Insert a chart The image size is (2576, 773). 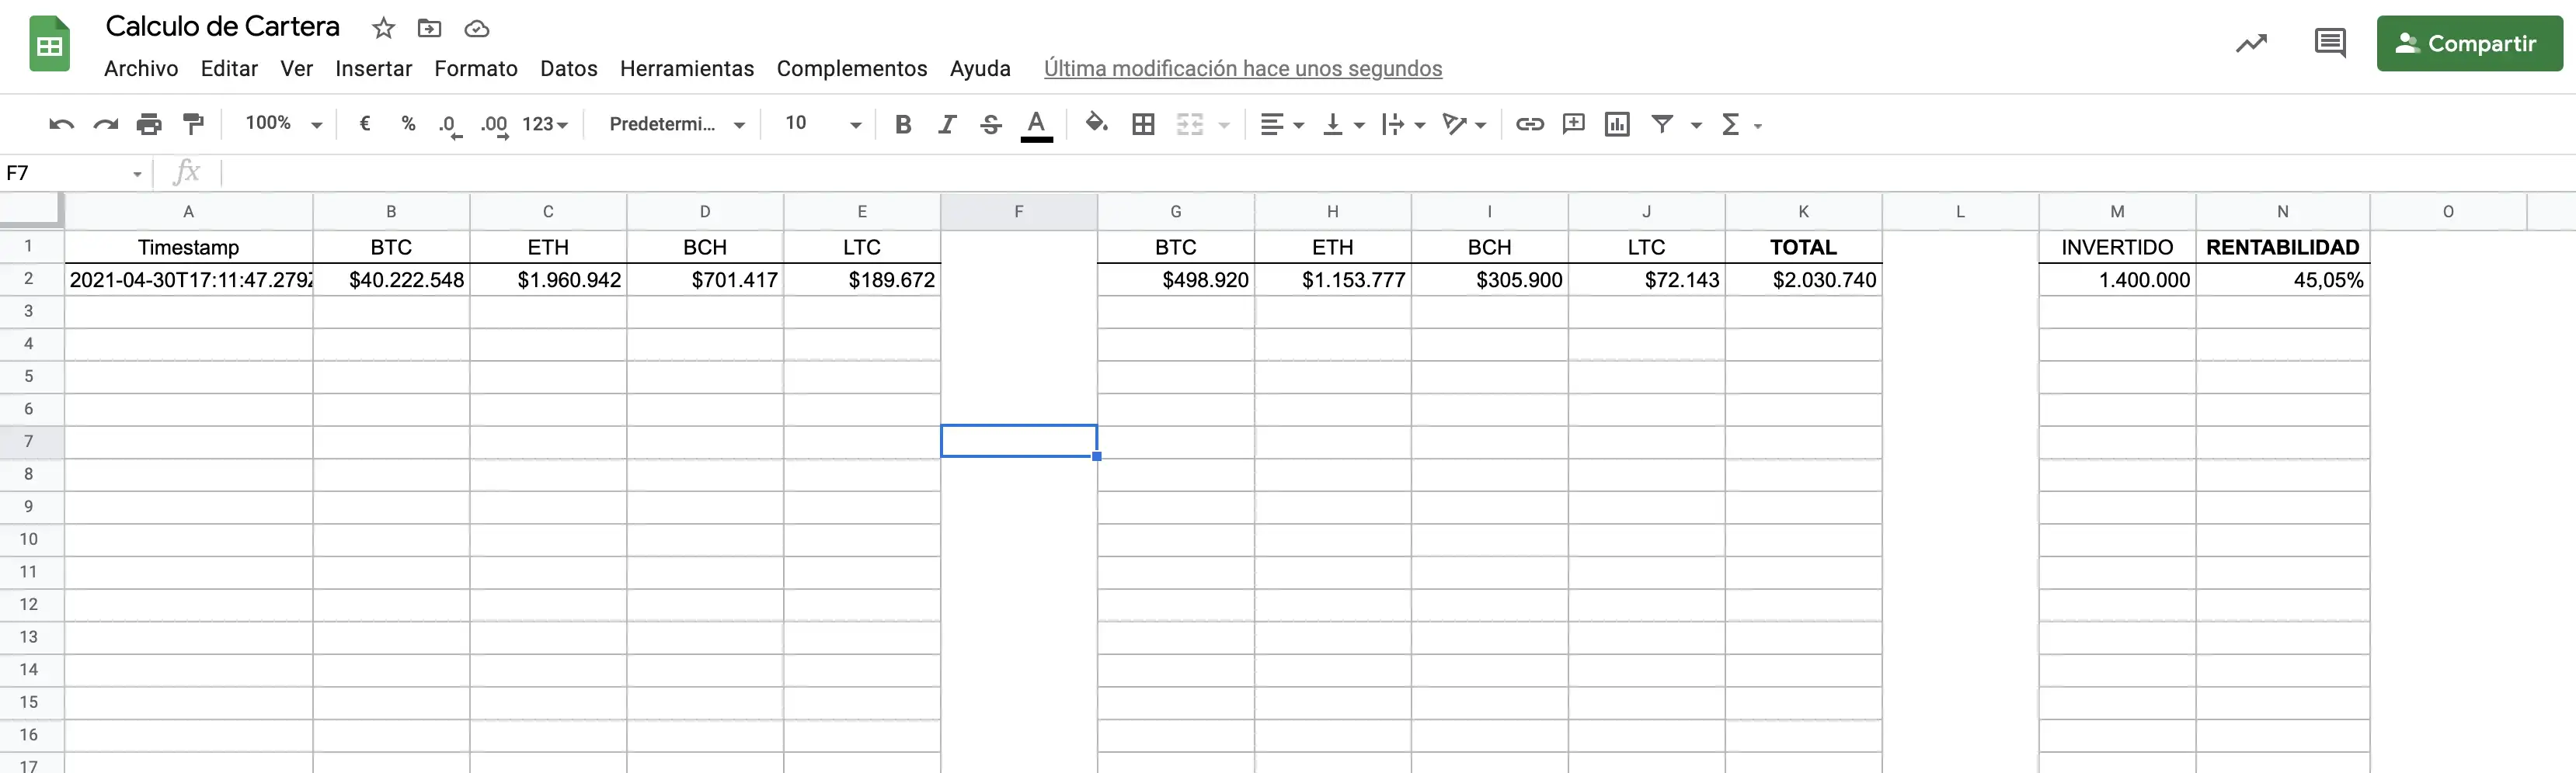point(1617,124)
